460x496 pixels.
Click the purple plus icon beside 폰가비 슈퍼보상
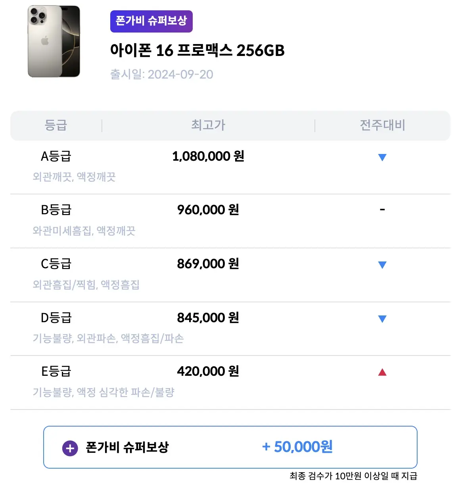[x=70, y=448]
